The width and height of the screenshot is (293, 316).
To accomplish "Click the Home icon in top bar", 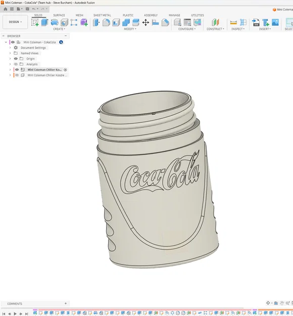I will (x=6, y=9).
